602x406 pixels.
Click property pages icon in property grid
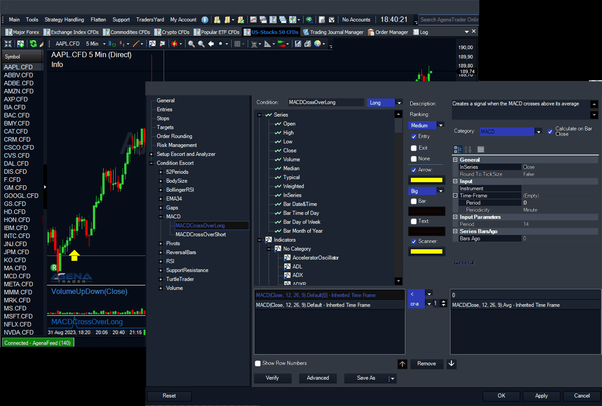pyautogui.click(x=481, y=150)
